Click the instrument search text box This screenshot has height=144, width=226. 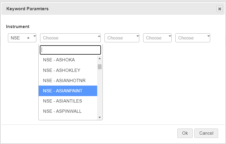click(70, 50)
